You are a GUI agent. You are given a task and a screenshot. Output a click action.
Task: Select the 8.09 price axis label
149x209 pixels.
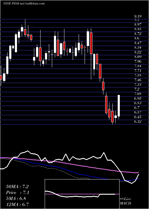point(138,57)
